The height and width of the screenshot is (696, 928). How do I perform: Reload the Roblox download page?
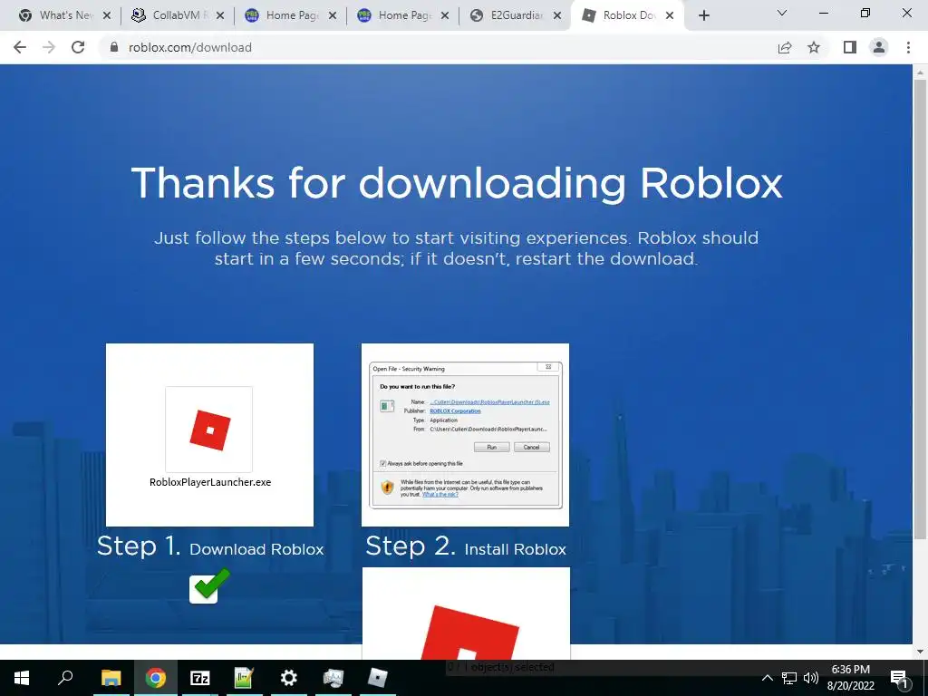[x=78, y=47]
